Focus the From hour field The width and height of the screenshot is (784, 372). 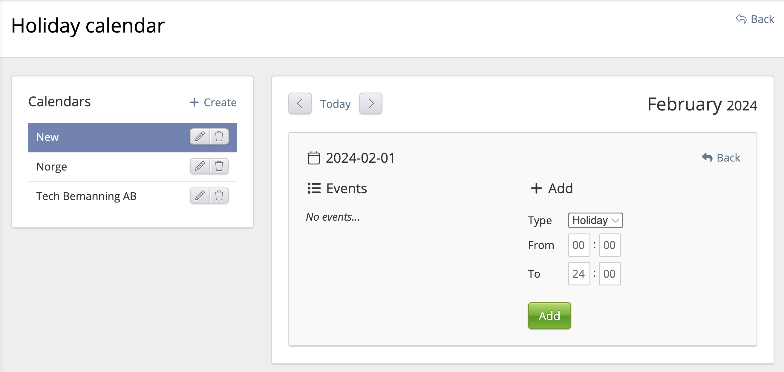click(x=578, y=245)
